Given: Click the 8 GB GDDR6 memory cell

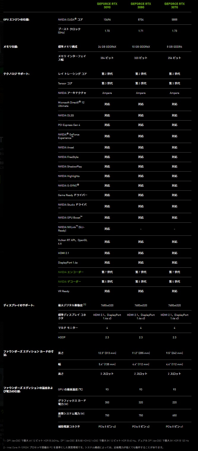Looking at the screenshot, I should (x=174, y=47).
